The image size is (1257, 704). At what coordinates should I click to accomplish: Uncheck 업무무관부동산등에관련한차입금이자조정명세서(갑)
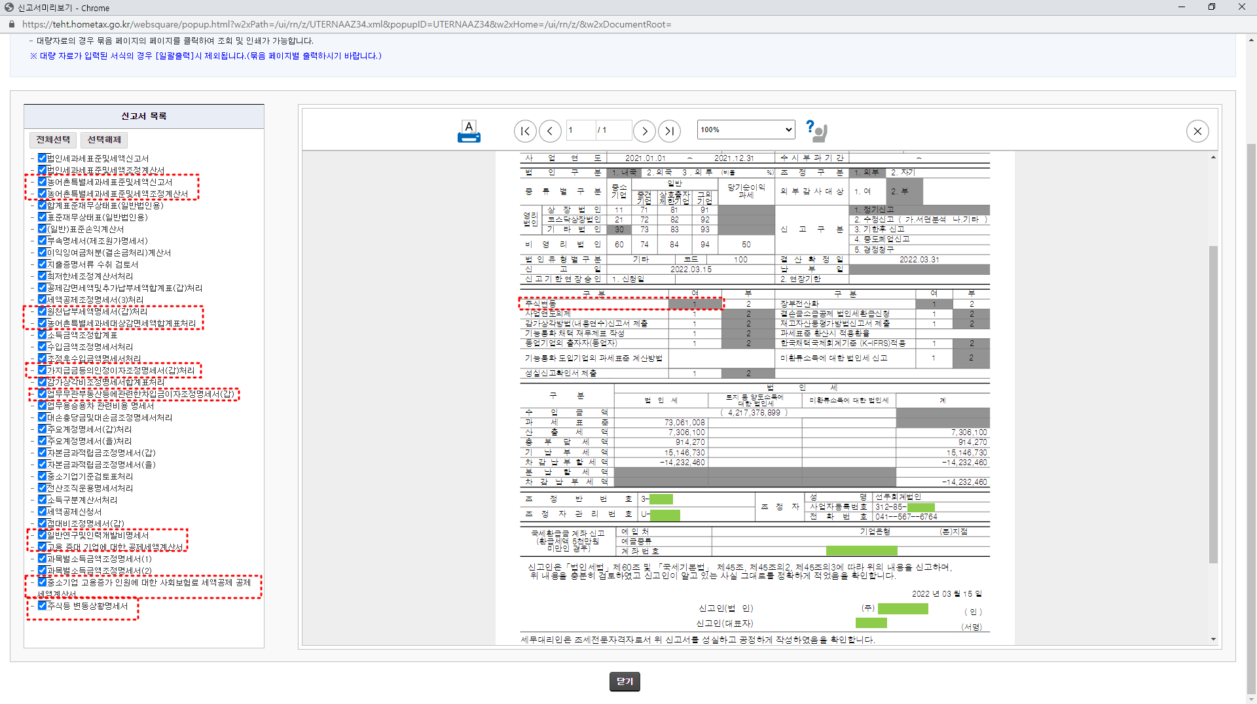pyautogui.click(x=42, y=394)
